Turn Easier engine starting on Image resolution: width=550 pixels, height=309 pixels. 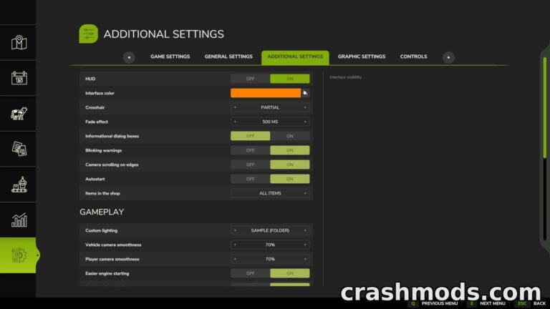click(290, 273)
